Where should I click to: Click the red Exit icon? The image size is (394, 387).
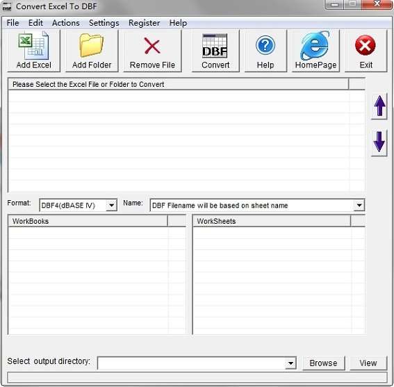coord(366,45)
